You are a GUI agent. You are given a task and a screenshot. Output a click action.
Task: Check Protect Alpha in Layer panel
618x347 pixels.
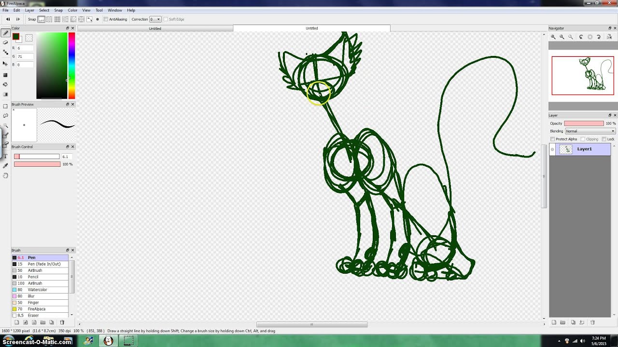552,139
